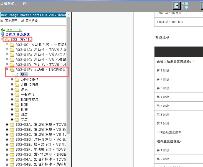Click the computer icon beside 当前:3:动力系统
Screen dimensions: 203x167
(2, 34)
